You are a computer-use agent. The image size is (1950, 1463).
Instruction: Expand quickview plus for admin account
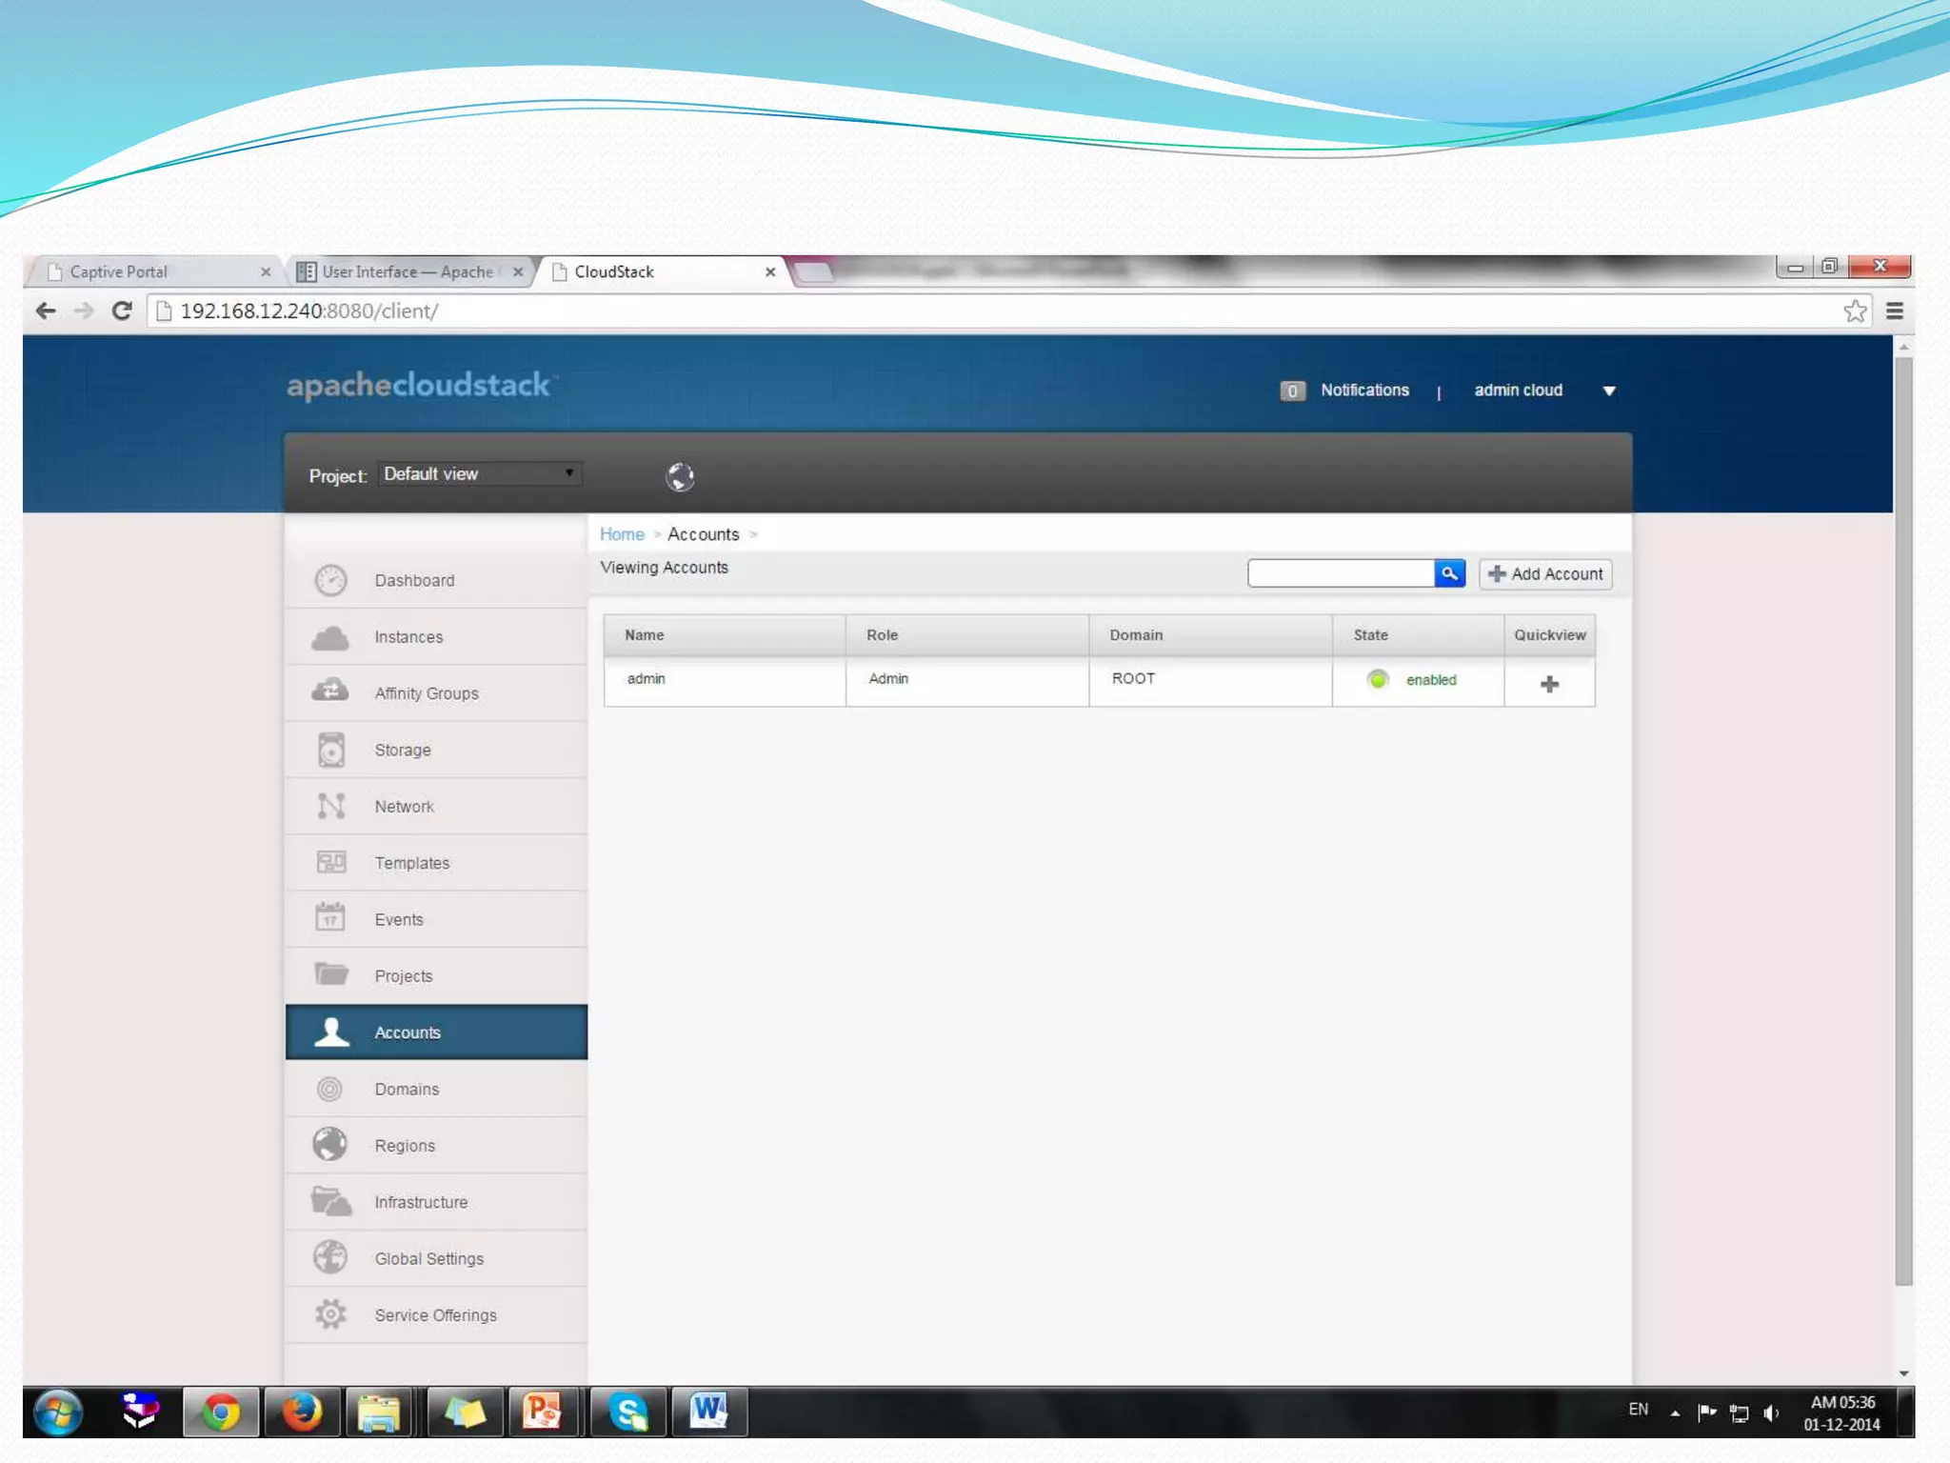coord(1549,684)
